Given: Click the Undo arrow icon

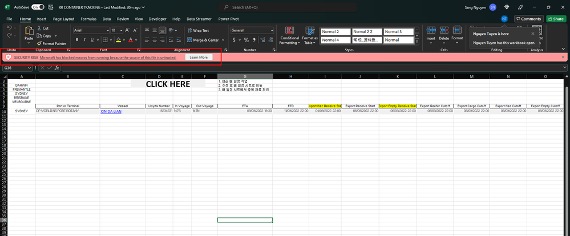Looking at the screenshot, I should 10,27.
